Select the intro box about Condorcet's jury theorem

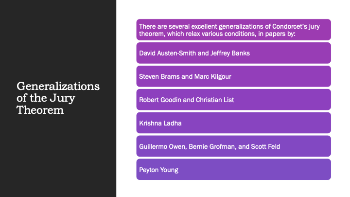pyautogui.click(x=233, y=30)
